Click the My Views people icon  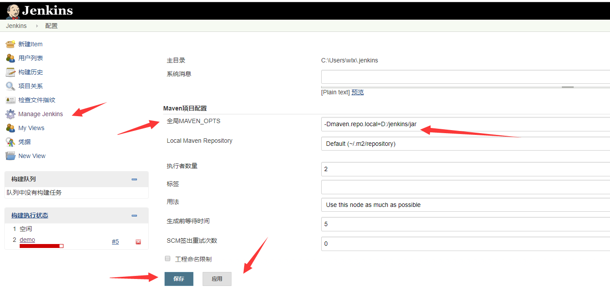click(x=11, y=128)
